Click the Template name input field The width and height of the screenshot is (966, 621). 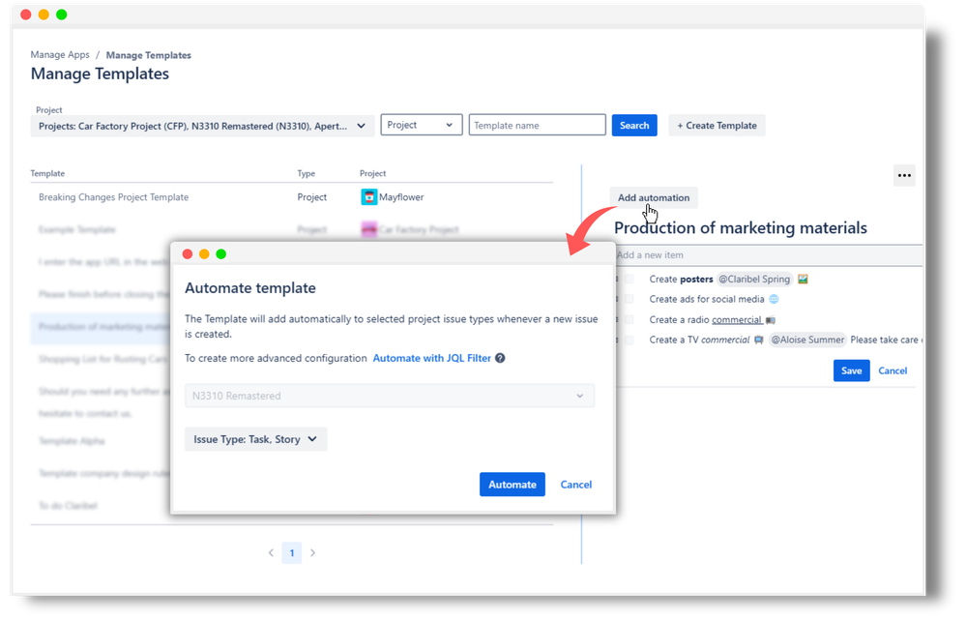(537, 124)
